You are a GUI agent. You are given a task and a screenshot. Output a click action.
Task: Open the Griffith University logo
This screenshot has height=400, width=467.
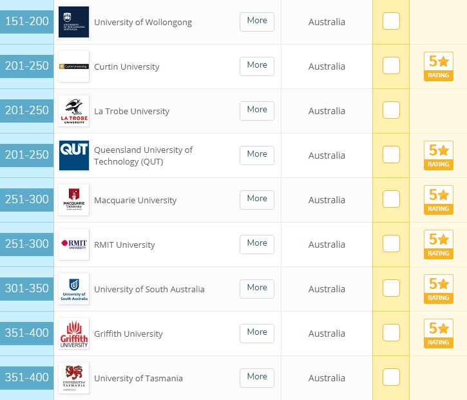[73, 334]
